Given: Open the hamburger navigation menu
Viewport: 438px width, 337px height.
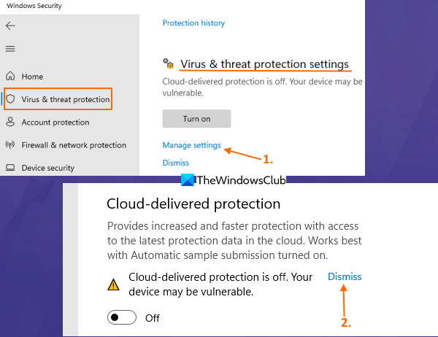Looking at the screenshot, I should [10, 49].
